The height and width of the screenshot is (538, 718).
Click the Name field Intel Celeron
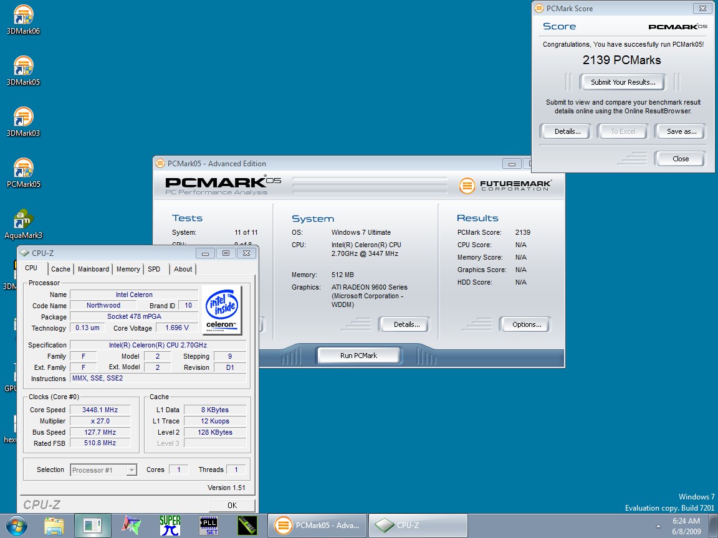134,295
